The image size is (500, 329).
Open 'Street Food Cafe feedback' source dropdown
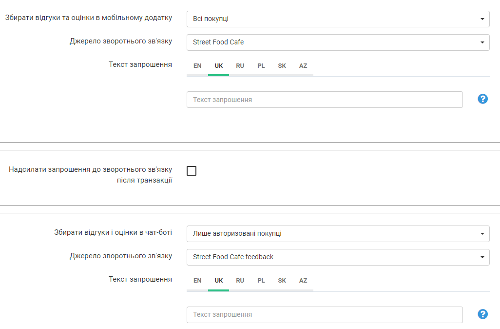pos(338,257)
